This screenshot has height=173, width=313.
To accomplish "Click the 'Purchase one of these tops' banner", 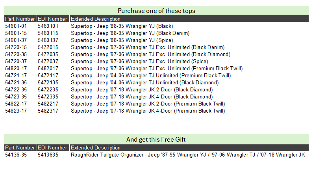I will [157, 11].
